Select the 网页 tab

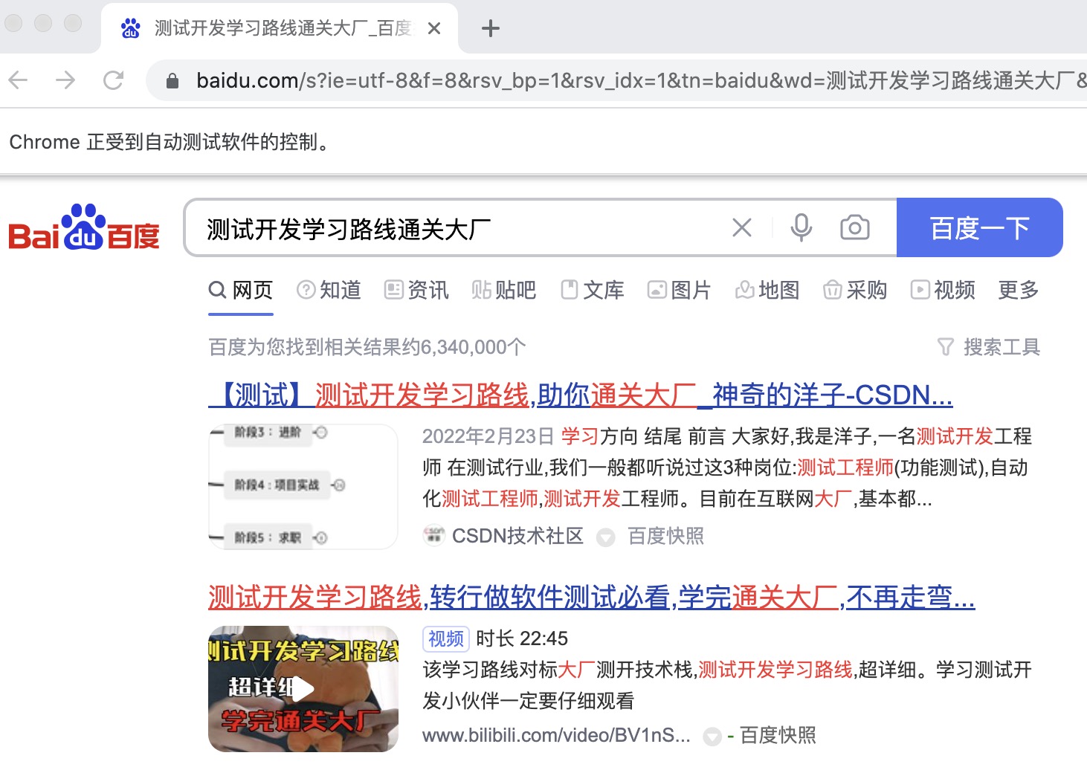click(241, 290)
